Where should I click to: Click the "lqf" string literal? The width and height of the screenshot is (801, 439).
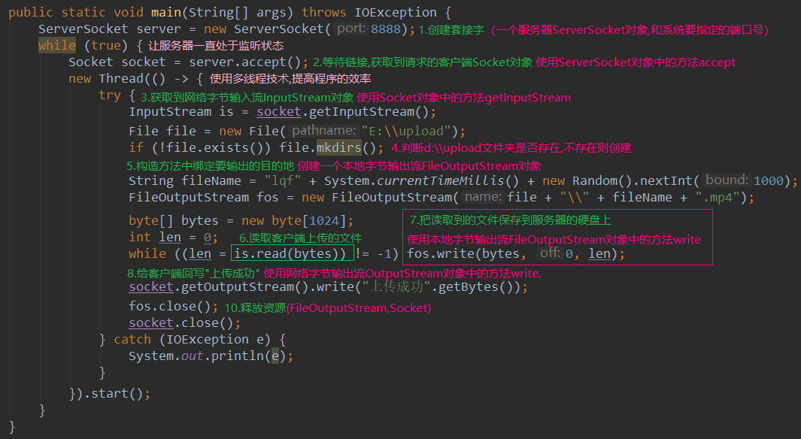(x=283, y=180)
